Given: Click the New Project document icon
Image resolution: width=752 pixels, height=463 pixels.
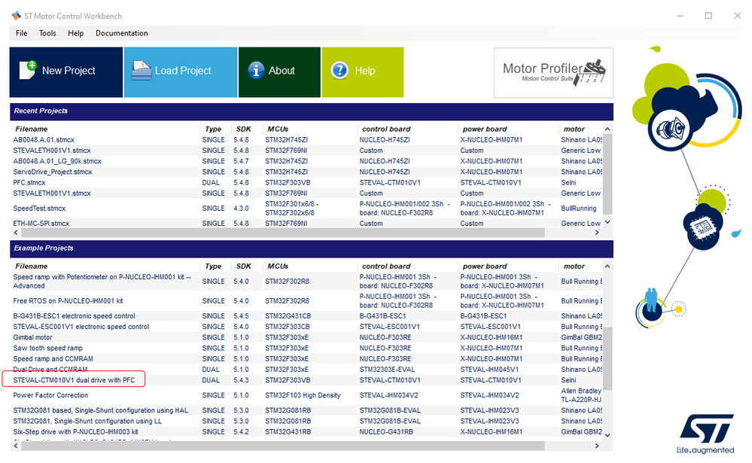Looking at the screenshot, I should pyautogui.click(x=28, y=70).
